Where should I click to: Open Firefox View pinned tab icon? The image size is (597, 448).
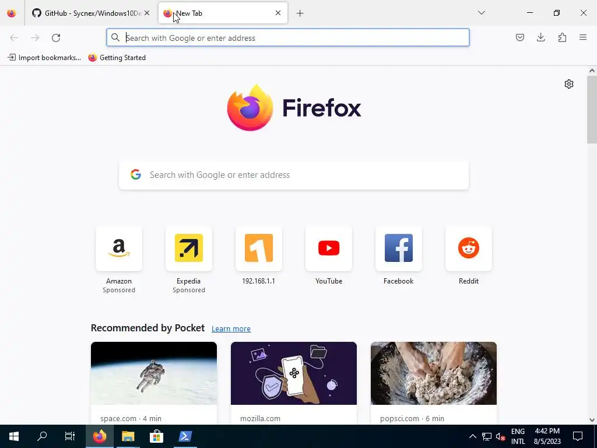[x=12, y=13]
